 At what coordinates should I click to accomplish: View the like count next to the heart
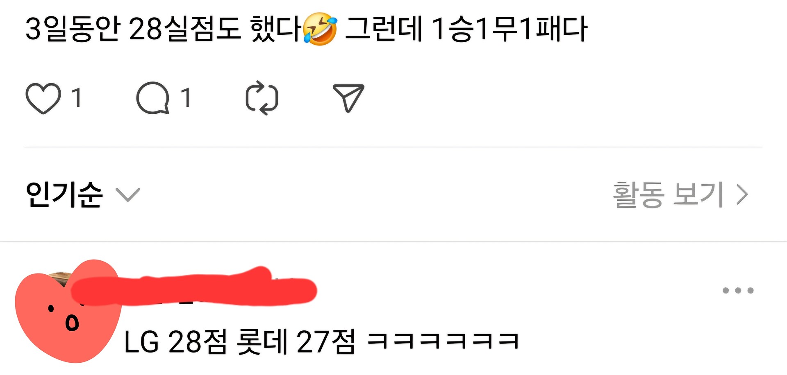(77, 98)
